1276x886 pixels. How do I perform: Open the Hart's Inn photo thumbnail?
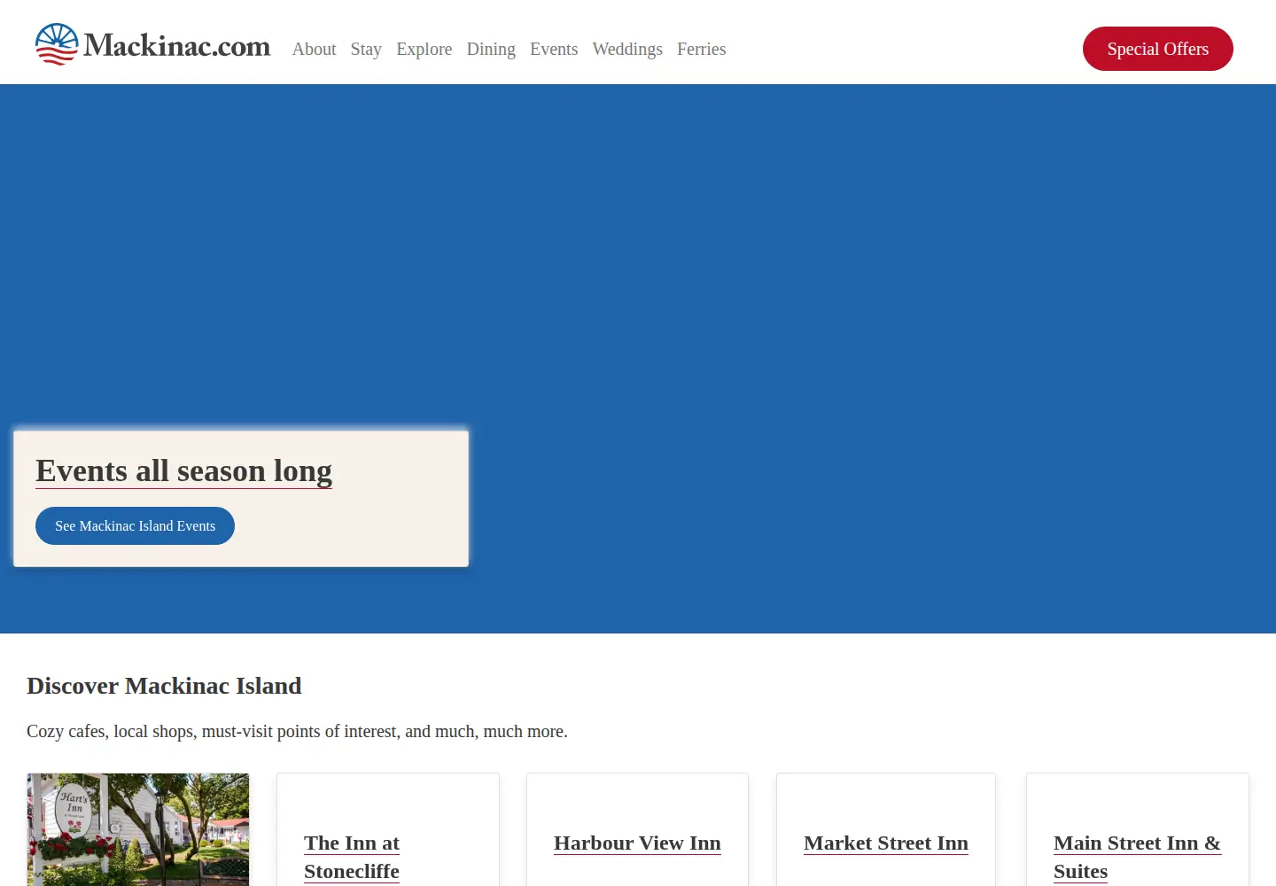[x=138, y=829]
